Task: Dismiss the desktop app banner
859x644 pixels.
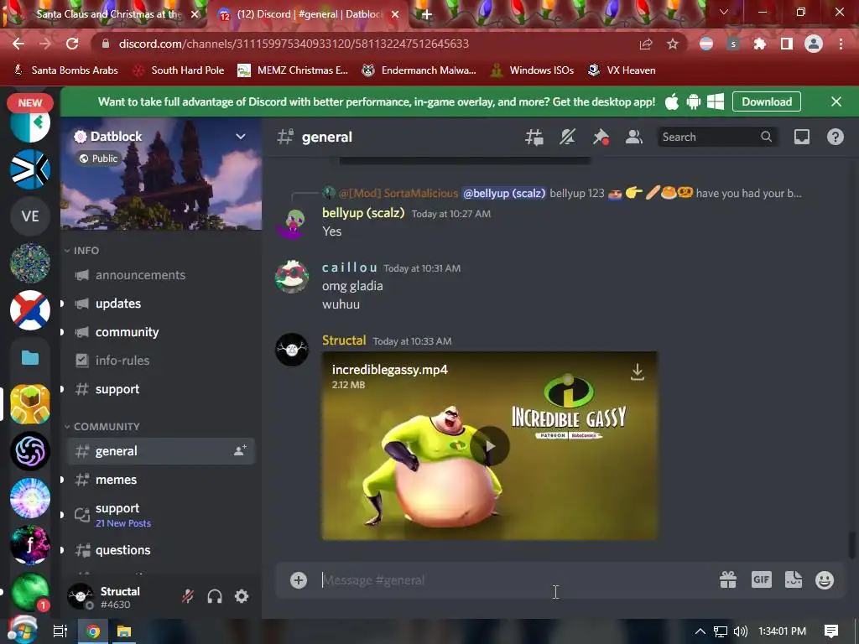Action: click(x=836, y=101)
